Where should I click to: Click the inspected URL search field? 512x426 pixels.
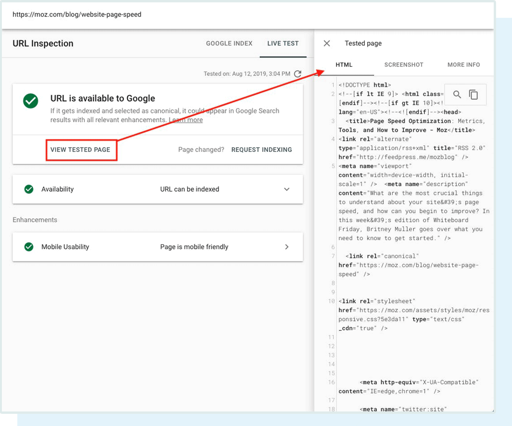pyautogui.click(x=247, y=15)
